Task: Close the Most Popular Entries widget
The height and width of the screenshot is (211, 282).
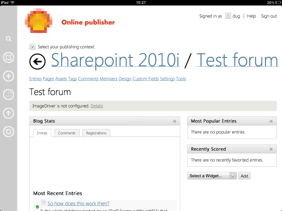Action: coord(271,121)
